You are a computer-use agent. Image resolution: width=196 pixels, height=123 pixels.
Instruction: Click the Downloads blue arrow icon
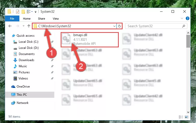coord(15,60)
